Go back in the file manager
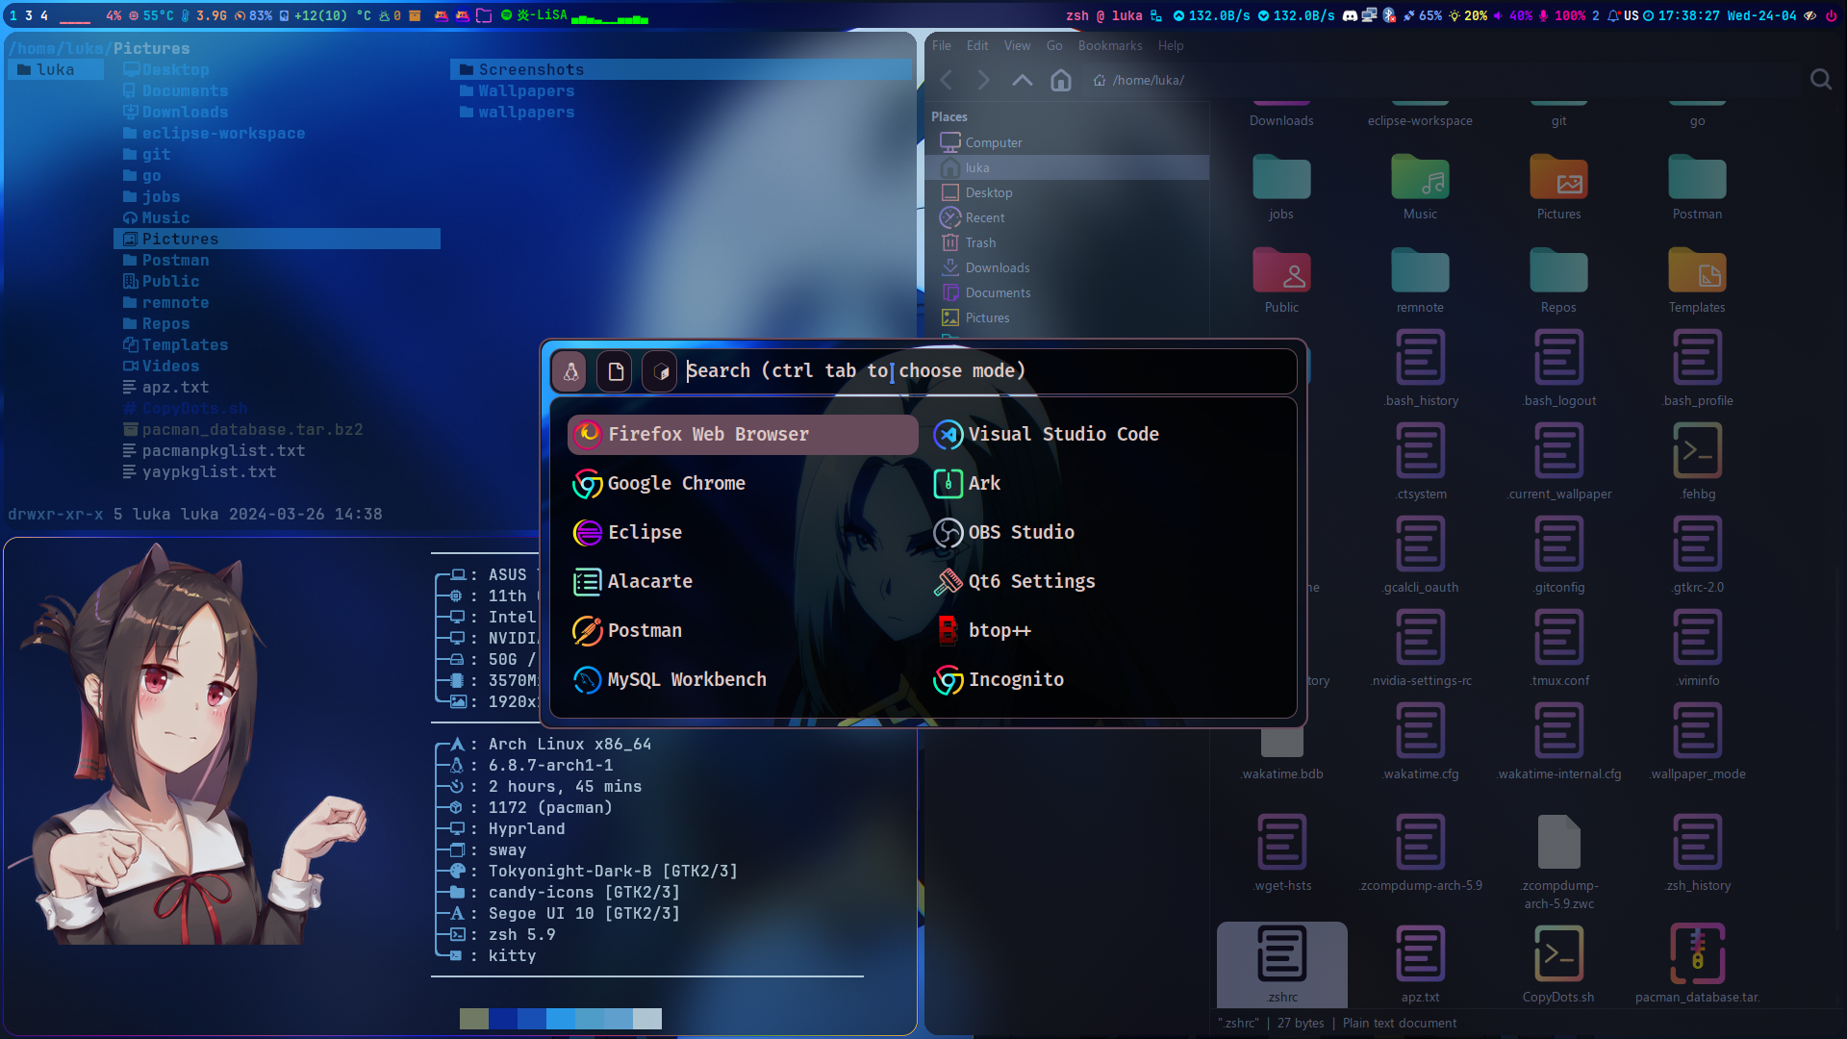Screen dimensions: 1847x1039 (947, 80)
